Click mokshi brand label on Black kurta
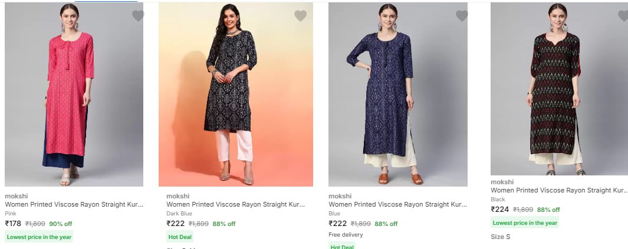This screenshot has height=249, width=628. point(502,182)
